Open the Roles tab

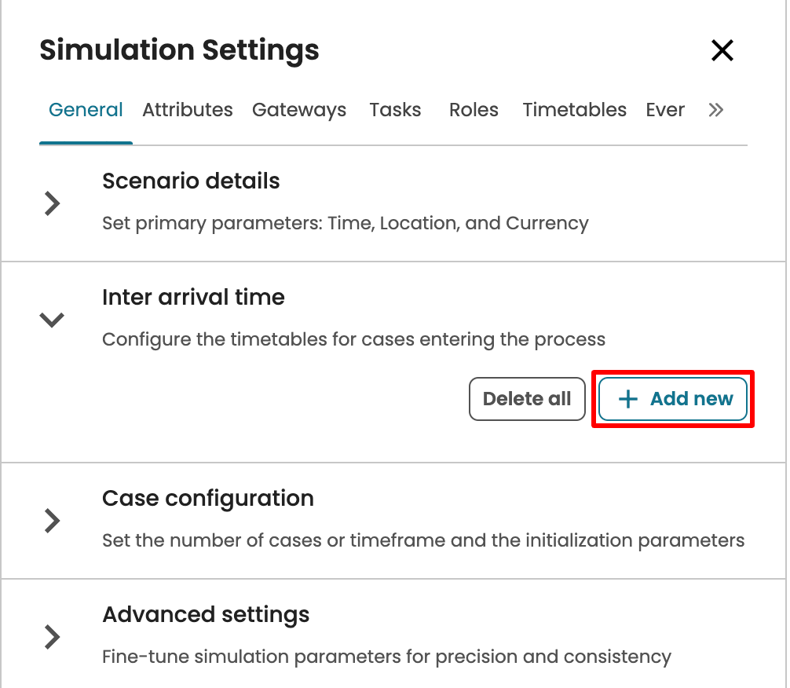click(474, 110)
